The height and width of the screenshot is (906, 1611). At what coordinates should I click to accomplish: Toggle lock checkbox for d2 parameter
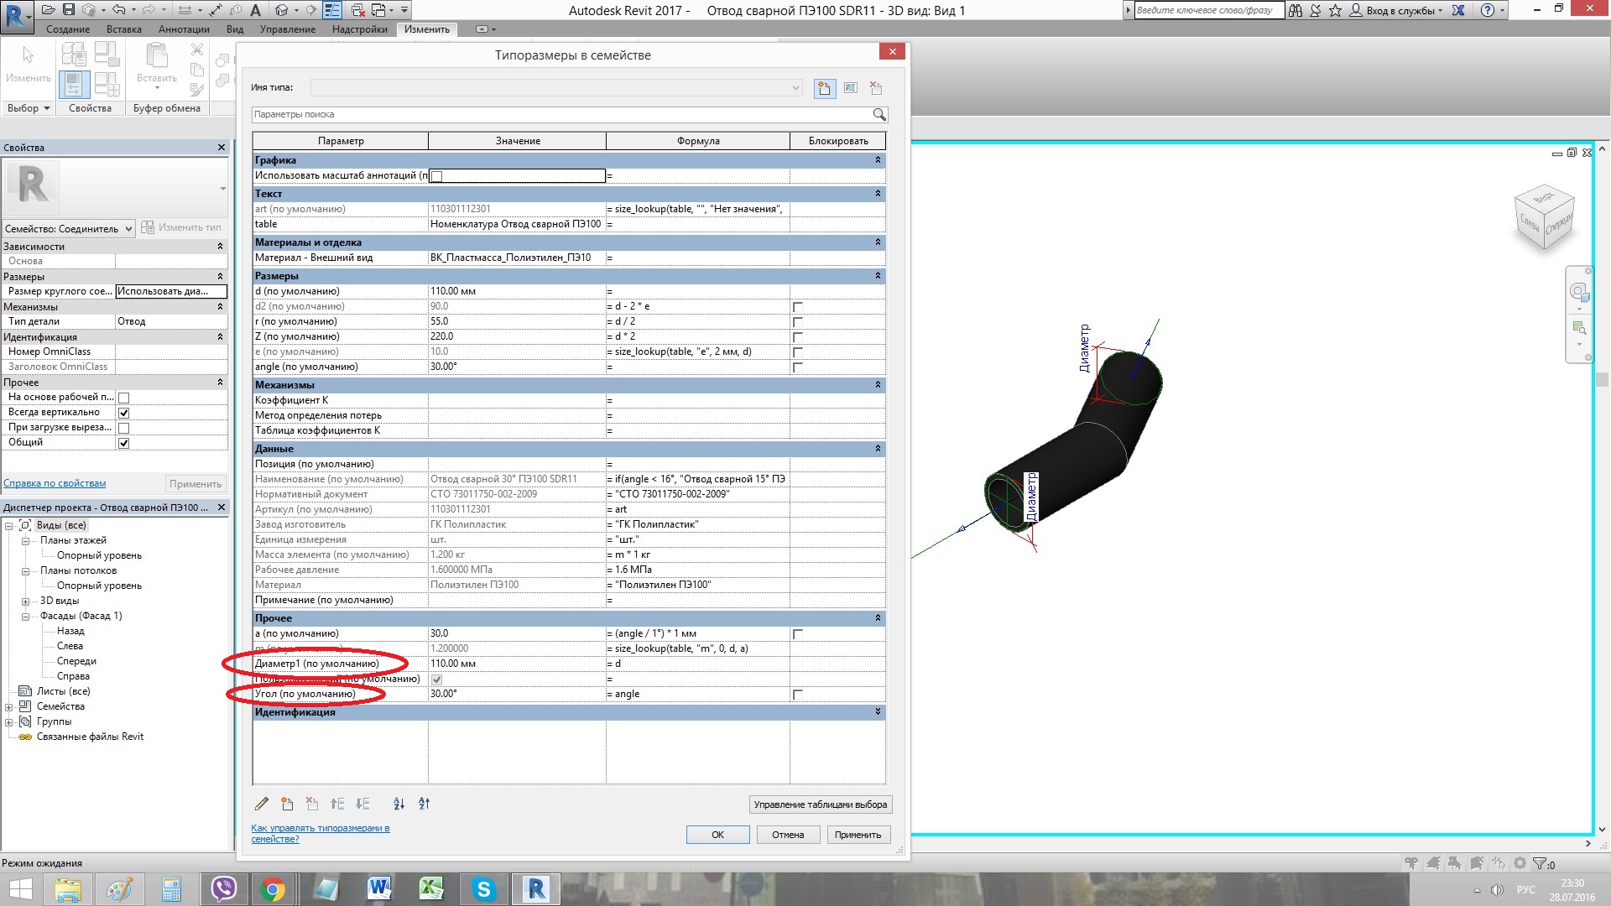pos(798,307)
